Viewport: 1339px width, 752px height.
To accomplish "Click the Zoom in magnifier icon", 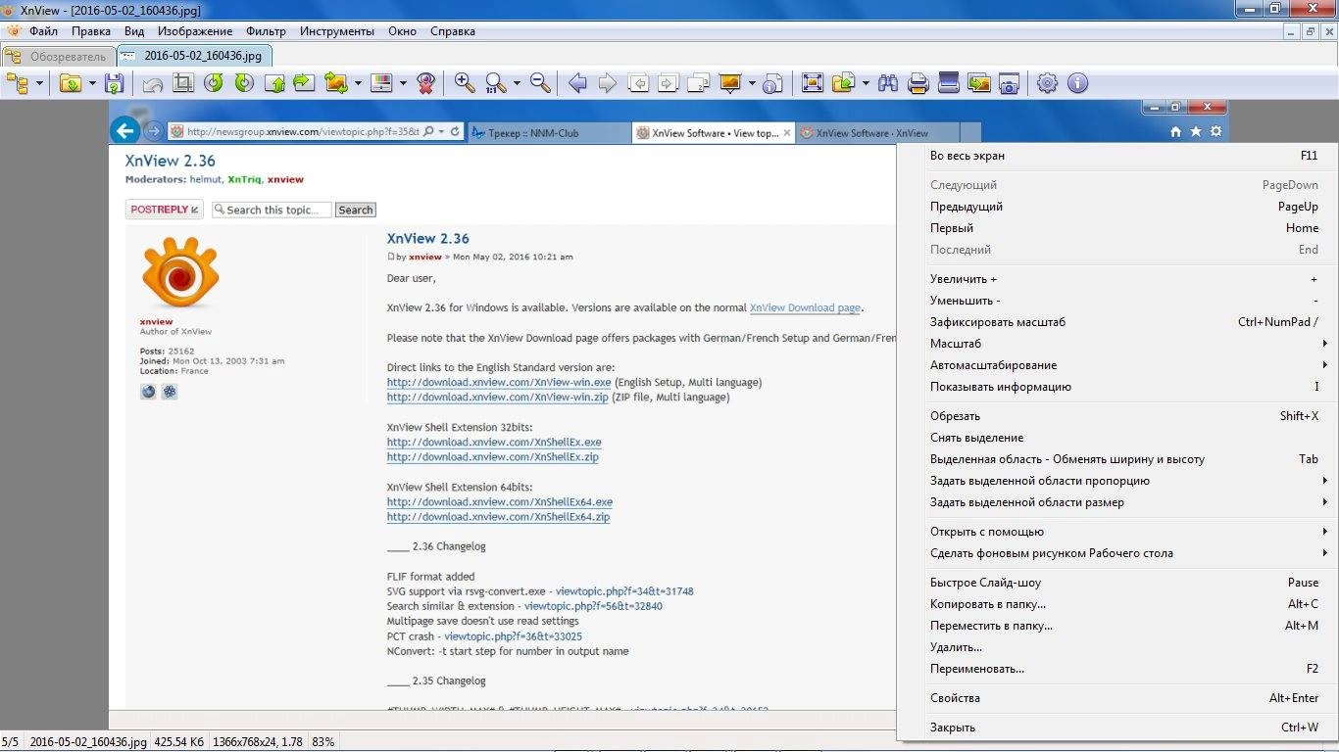I will (465, 84).
